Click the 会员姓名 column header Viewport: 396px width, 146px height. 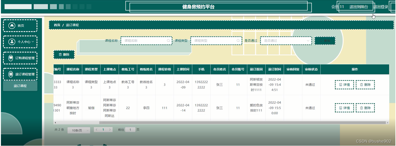[220, 69]
